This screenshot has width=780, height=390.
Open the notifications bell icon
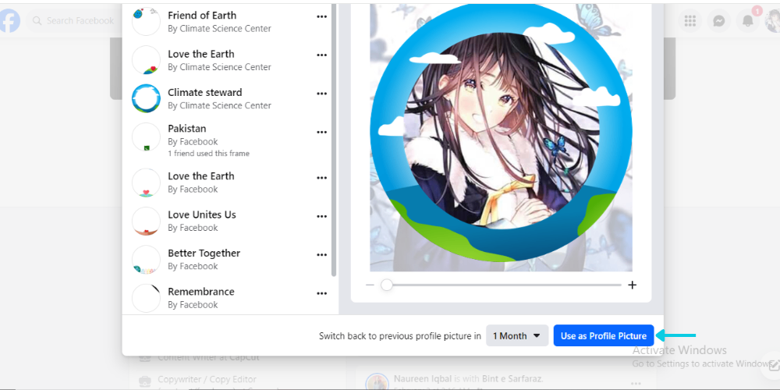click(x=748, y=20)
